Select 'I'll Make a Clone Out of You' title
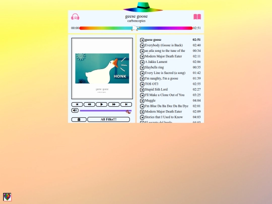272x204 pixels. pos(165,95)
